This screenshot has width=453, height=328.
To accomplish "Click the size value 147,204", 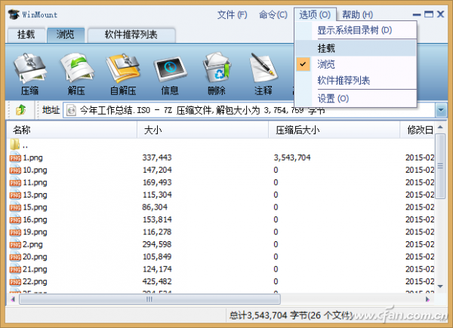I will (157, 170).
